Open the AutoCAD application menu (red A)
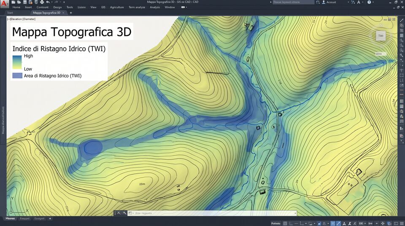This screenshot has width=405, height=226. click(x=4, y=4)
